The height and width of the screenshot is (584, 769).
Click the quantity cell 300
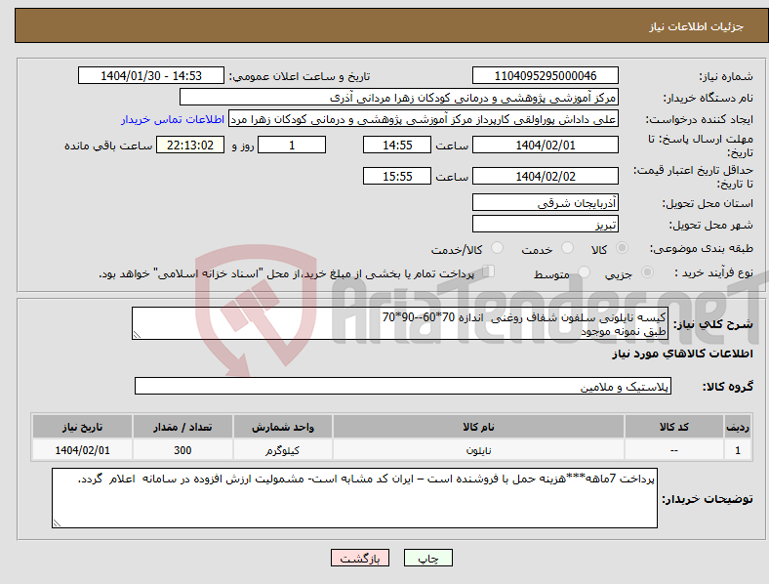[182, 450]
